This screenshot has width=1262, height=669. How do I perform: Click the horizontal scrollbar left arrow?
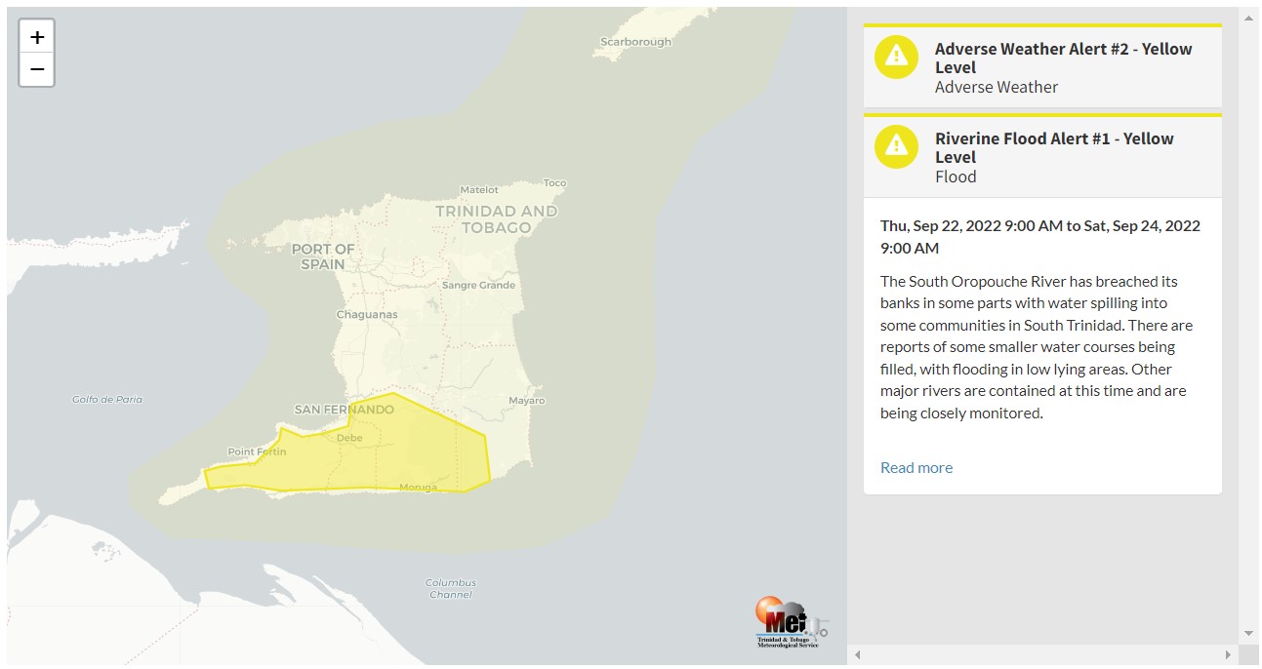[858, 654]
